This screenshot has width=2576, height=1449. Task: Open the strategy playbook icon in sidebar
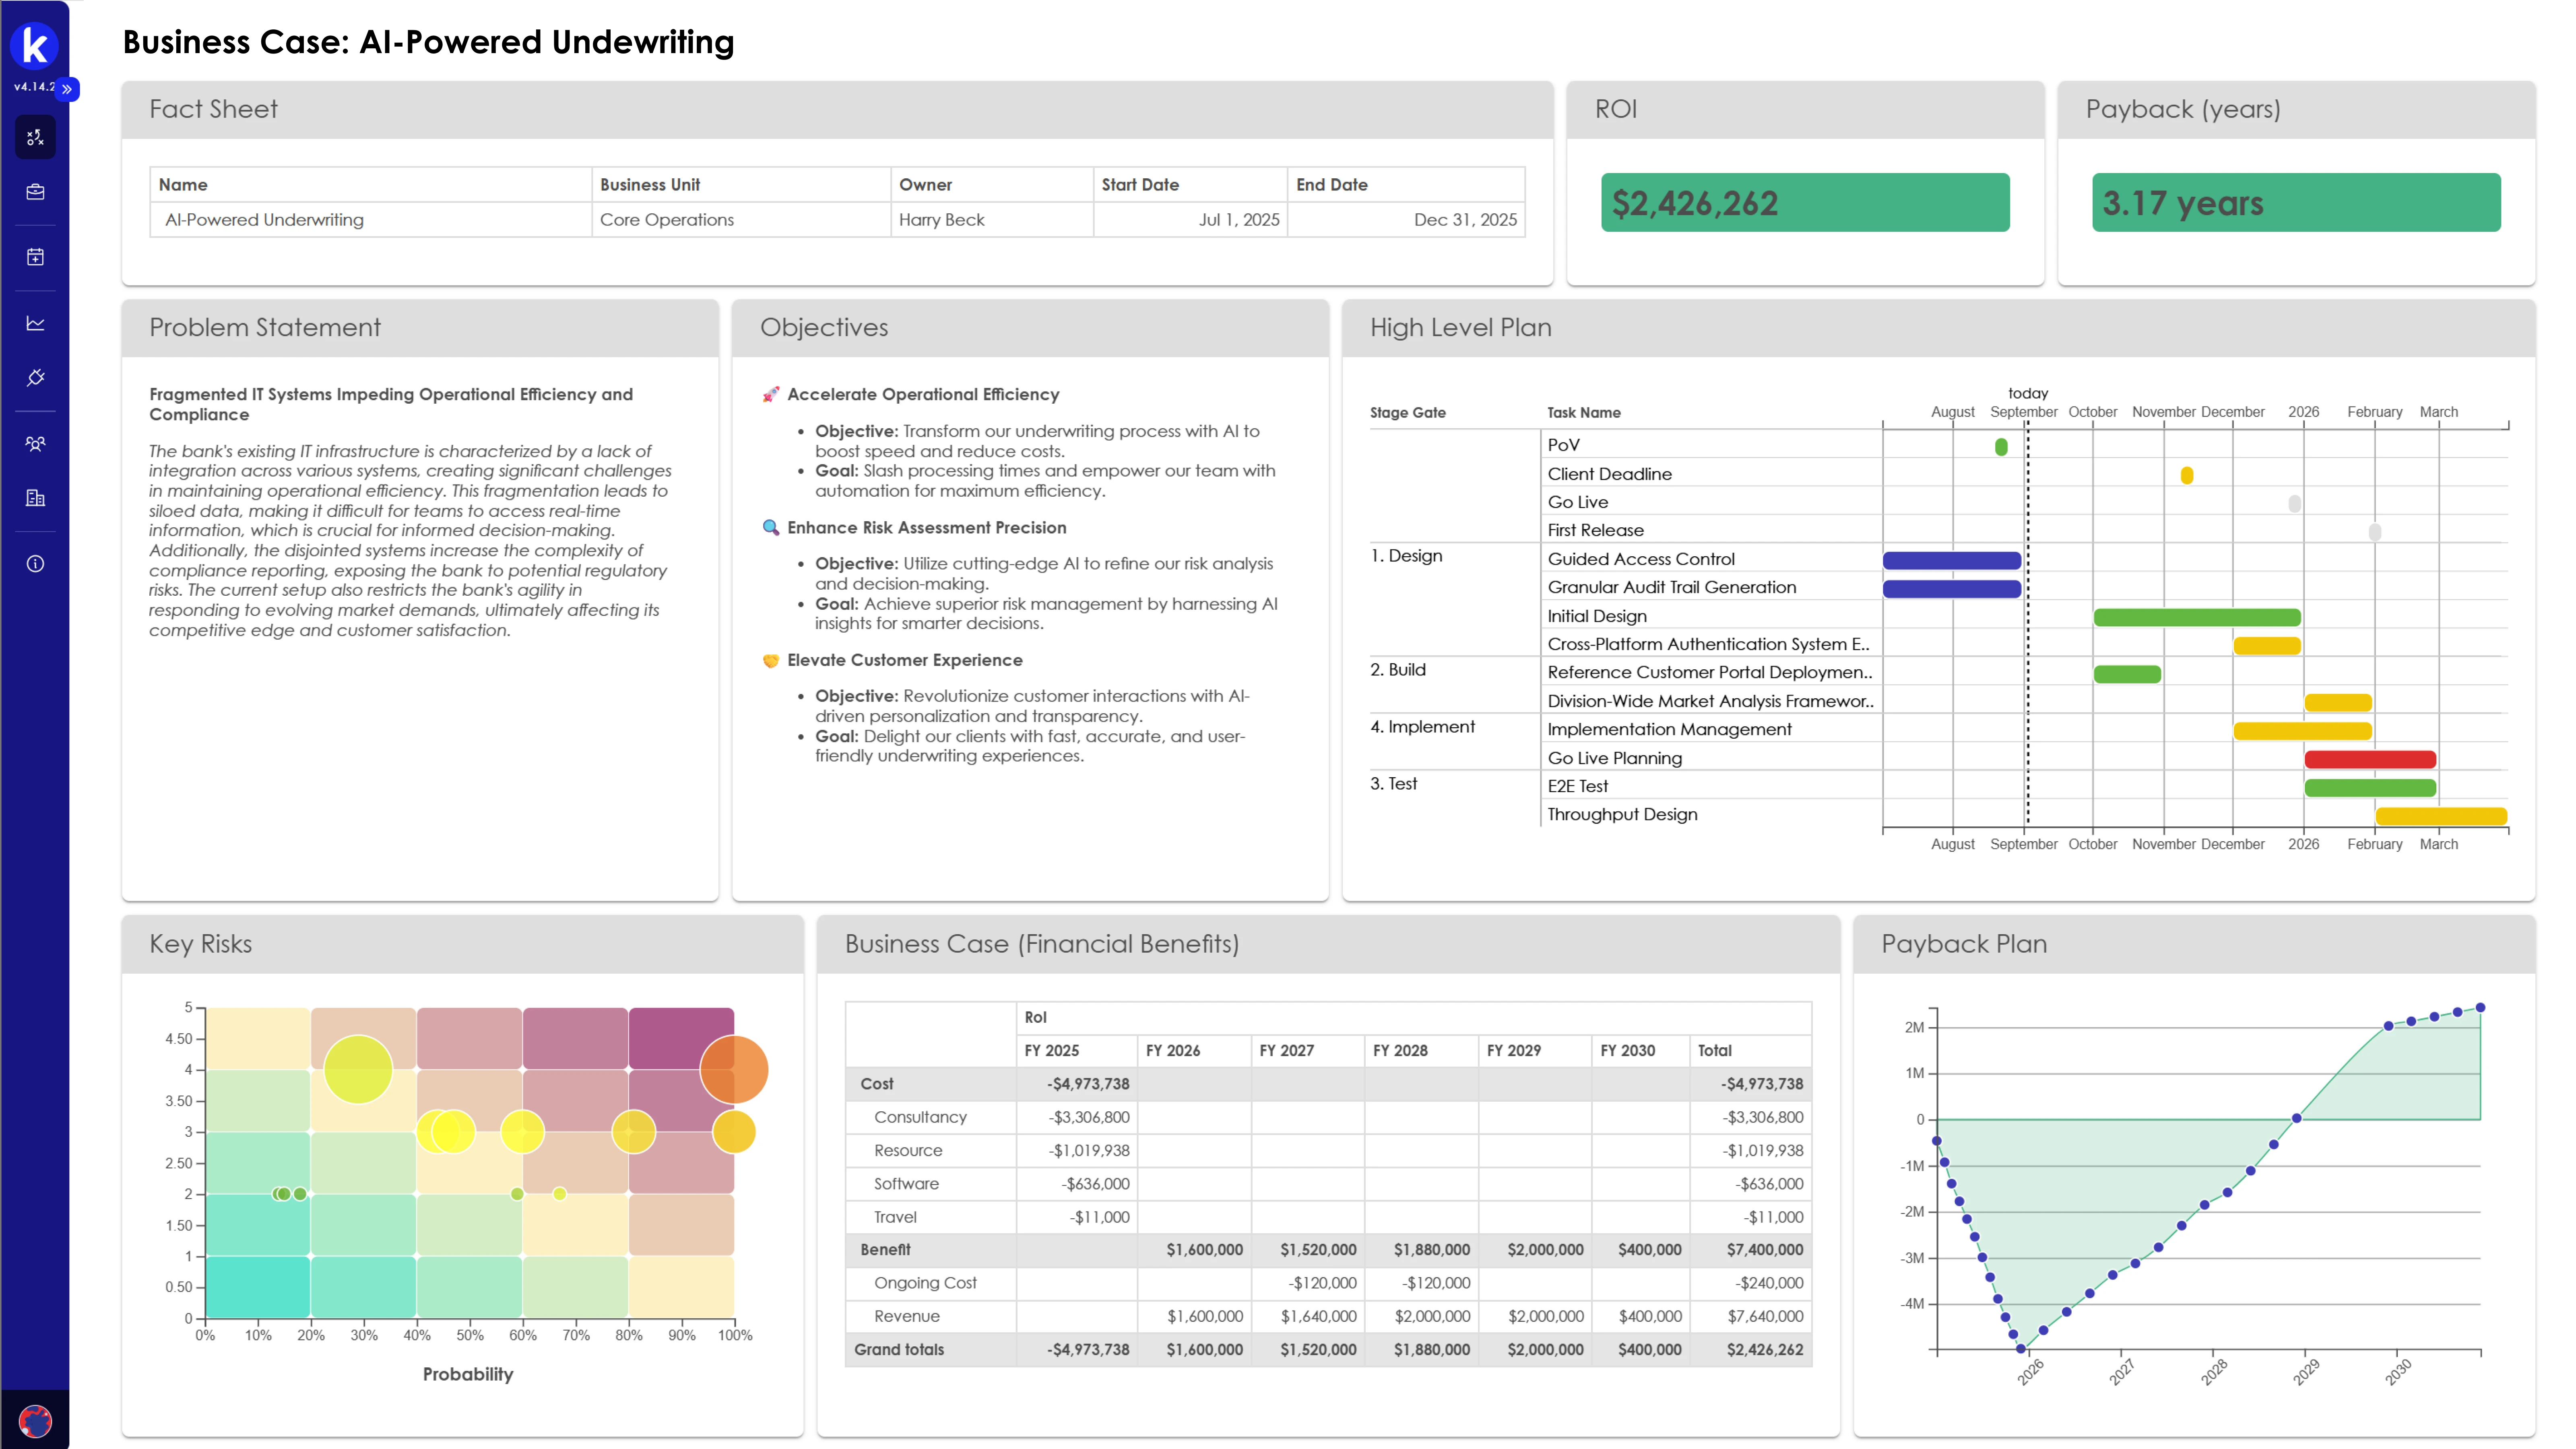tap(35, 137)
